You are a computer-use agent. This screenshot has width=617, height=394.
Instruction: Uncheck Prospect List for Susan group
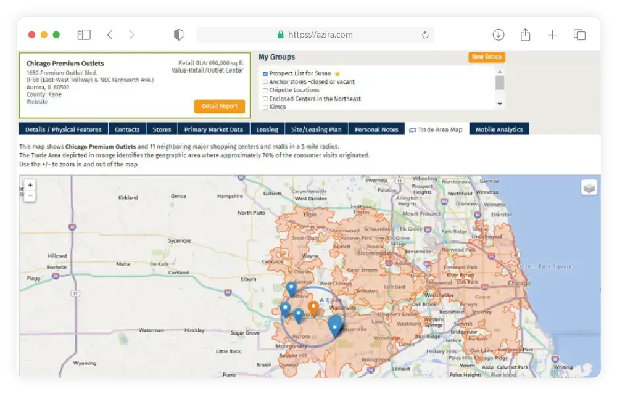[265, 73]
